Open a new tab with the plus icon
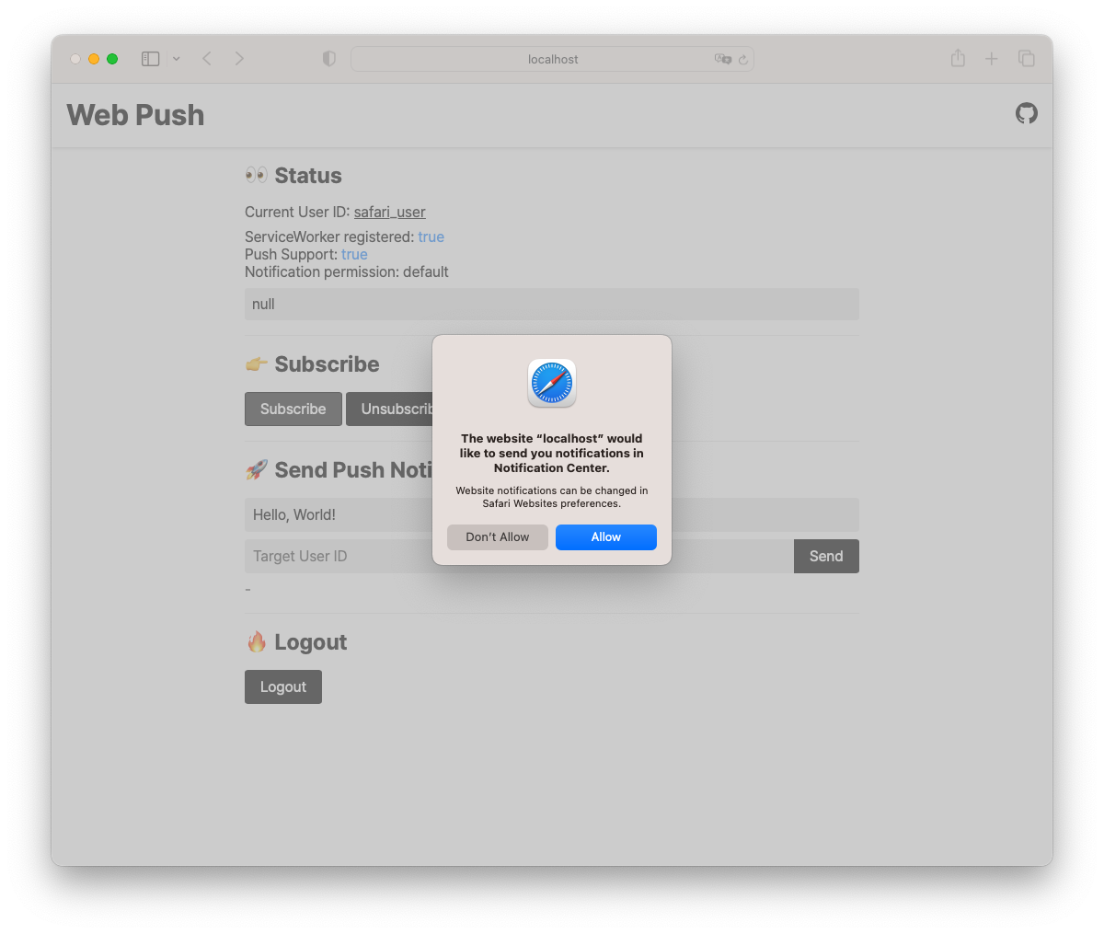The width and height of the screenshot is (1104, 934). [x=992, y=59]
